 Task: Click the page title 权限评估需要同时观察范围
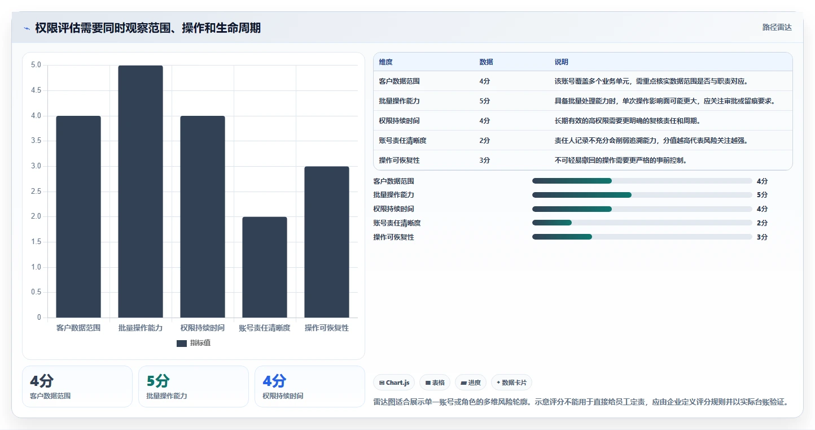(148, 28)
